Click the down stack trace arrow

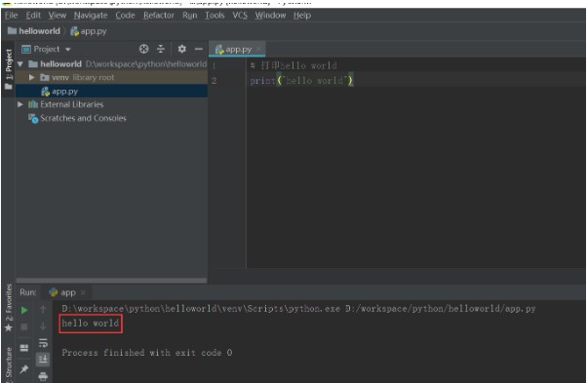click(43, 326)
